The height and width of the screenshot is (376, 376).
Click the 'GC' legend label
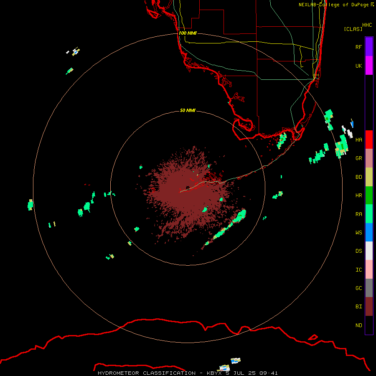pos(358,288)
